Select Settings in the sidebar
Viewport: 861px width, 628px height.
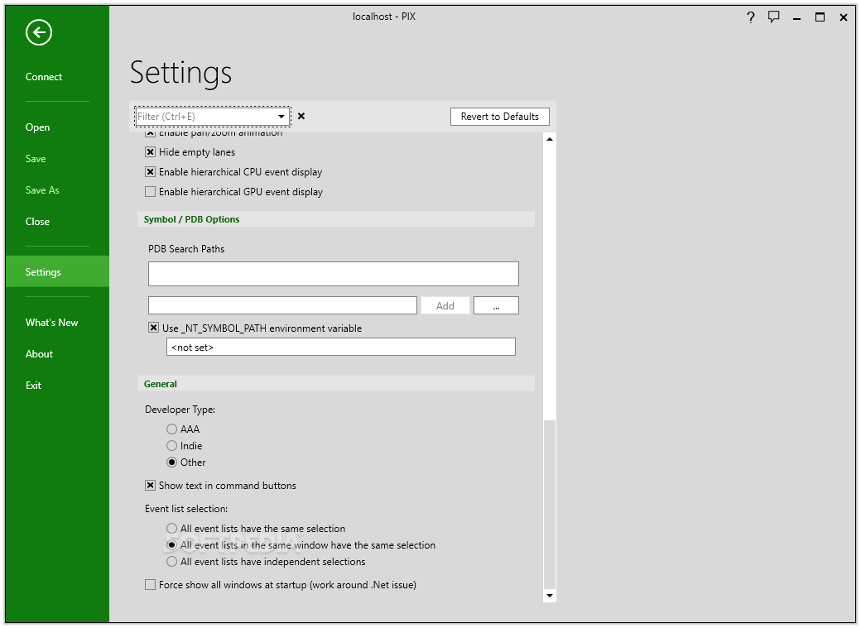point(57,271)
